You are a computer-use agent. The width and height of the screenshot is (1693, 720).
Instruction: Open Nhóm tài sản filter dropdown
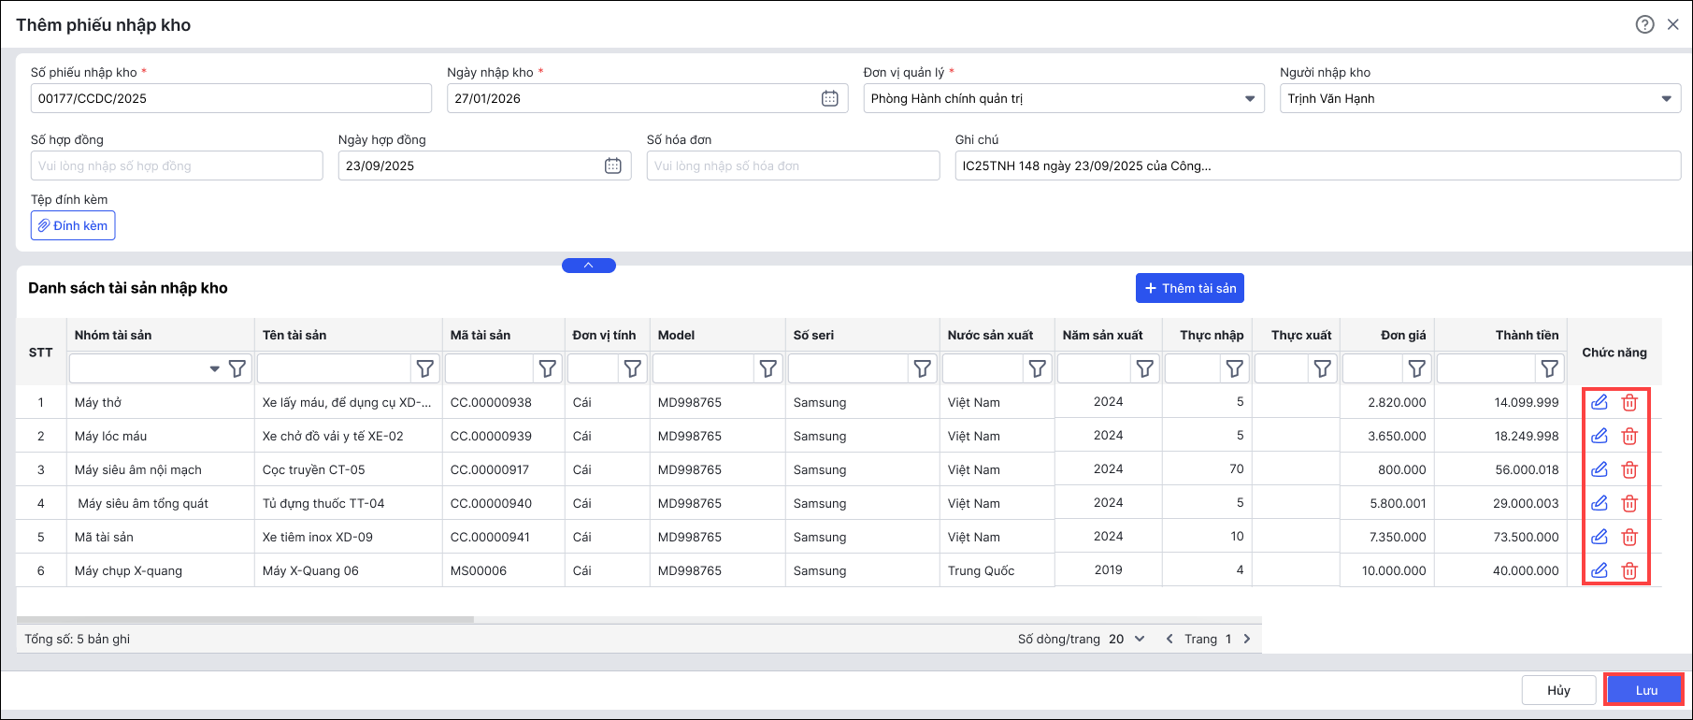point(214,369)
